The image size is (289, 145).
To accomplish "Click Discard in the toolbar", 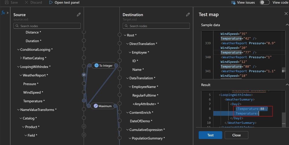I will [33, 2].
